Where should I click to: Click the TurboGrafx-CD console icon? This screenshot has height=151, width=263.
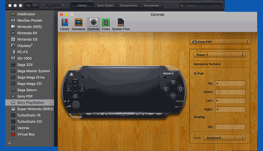[13, 122]
